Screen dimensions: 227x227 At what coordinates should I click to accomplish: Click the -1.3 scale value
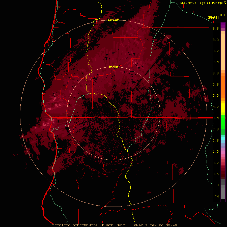click(215, 185)
